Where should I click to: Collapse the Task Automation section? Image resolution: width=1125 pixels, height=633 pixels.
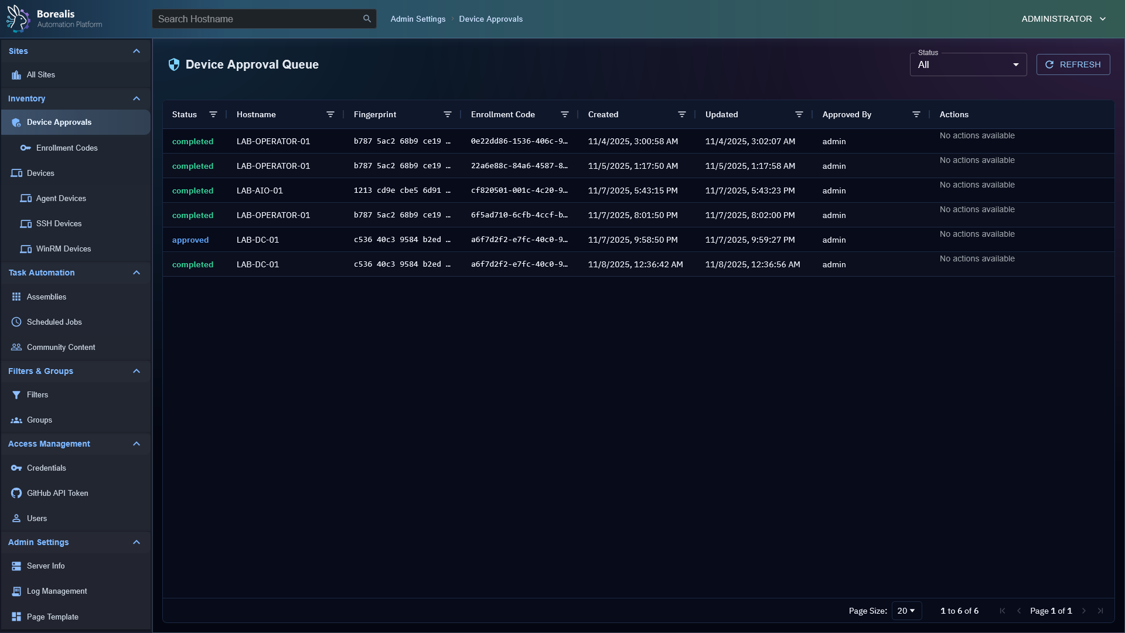137,273
